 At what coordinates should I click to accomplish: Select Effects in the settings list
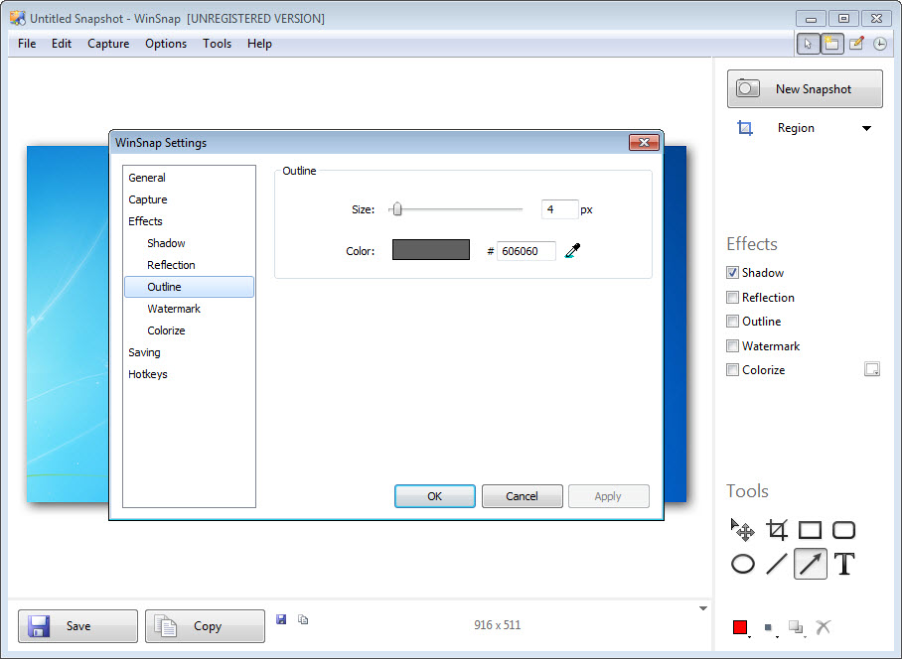click(145, 221)
